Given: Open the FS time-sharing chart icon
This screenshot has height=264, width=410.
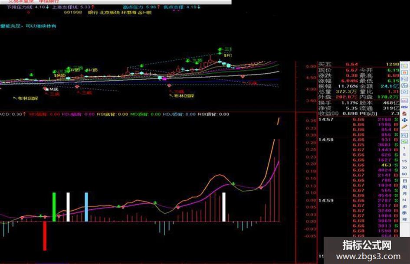Looking at the screenshot, I should (404, 135).
